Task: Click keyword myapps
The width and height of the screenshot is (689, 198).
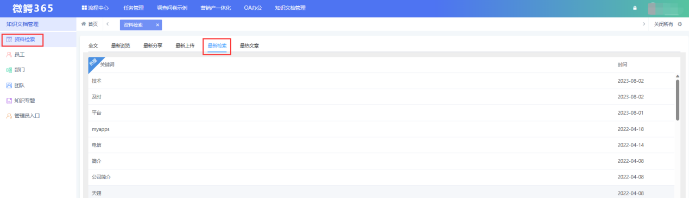Action: [x=101, y=129]
